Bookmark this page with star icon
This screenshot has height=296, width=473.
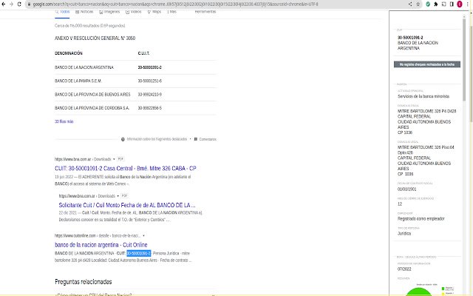418,4
